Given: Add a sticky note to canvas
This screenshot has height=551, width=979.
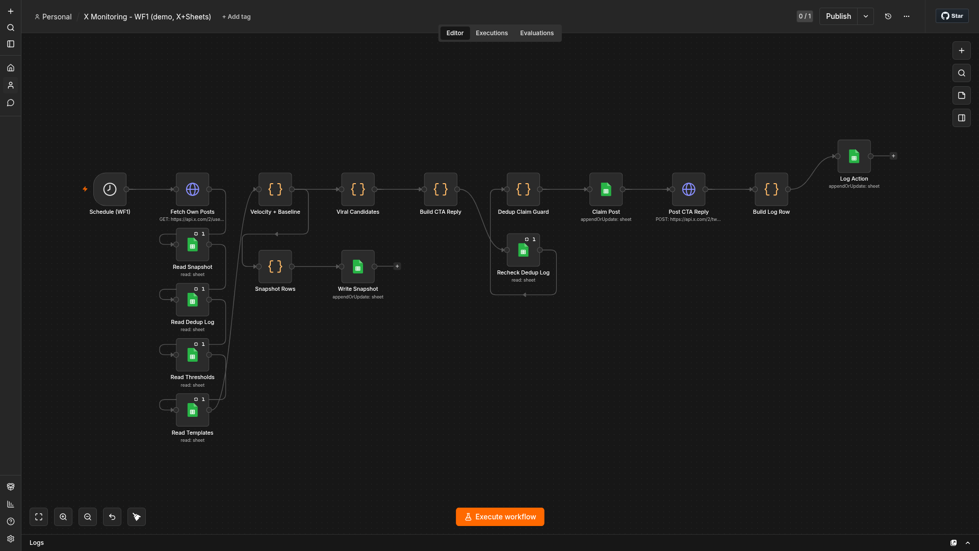Looking at the screenshot, I should tap(962, 95).
